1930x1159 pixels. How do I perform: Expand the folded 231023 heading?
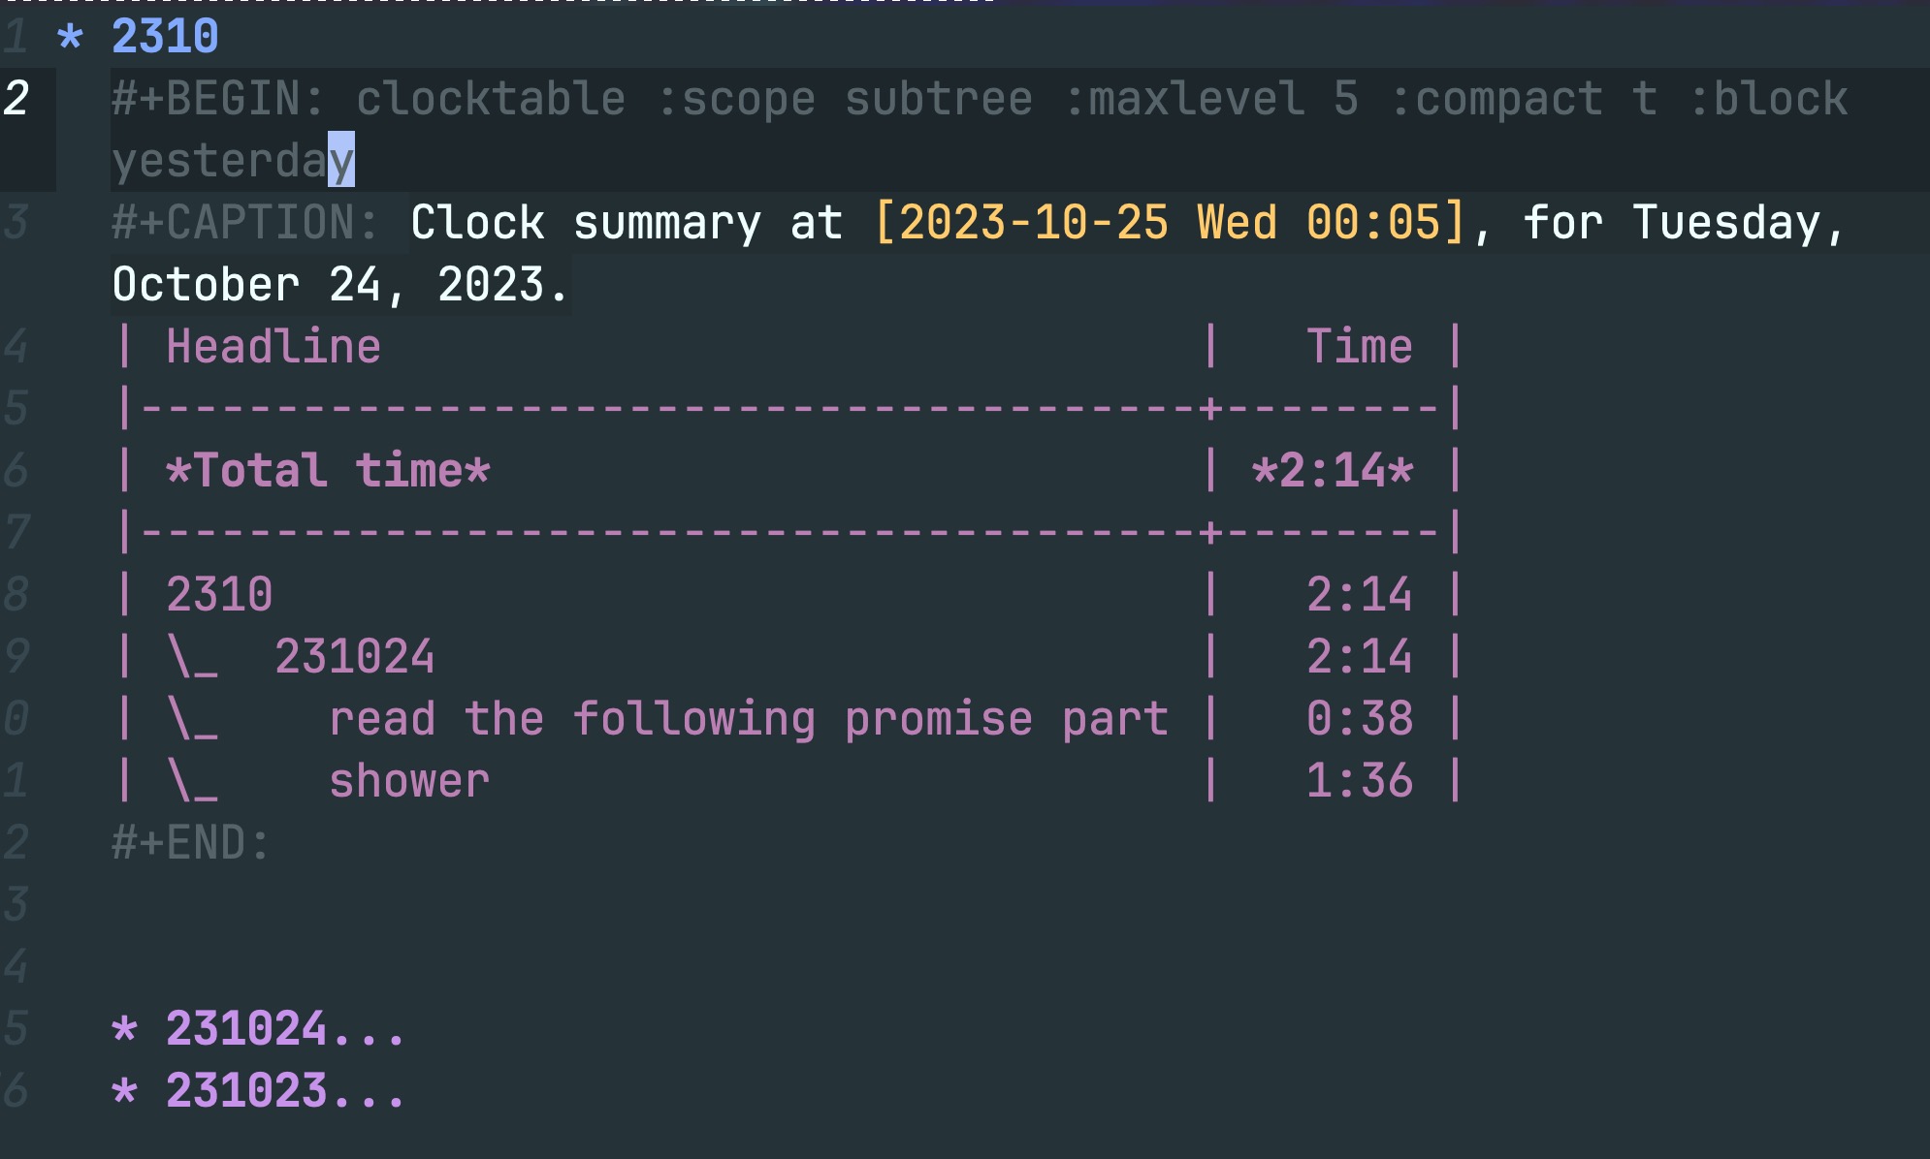[x=285, y=1091]
